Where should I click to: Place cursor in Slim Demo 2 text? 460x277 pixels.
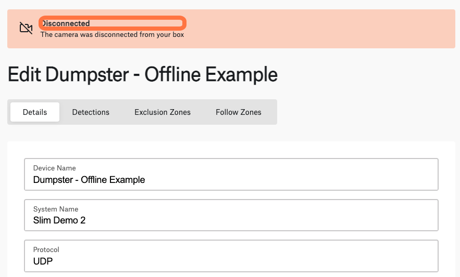59,220
